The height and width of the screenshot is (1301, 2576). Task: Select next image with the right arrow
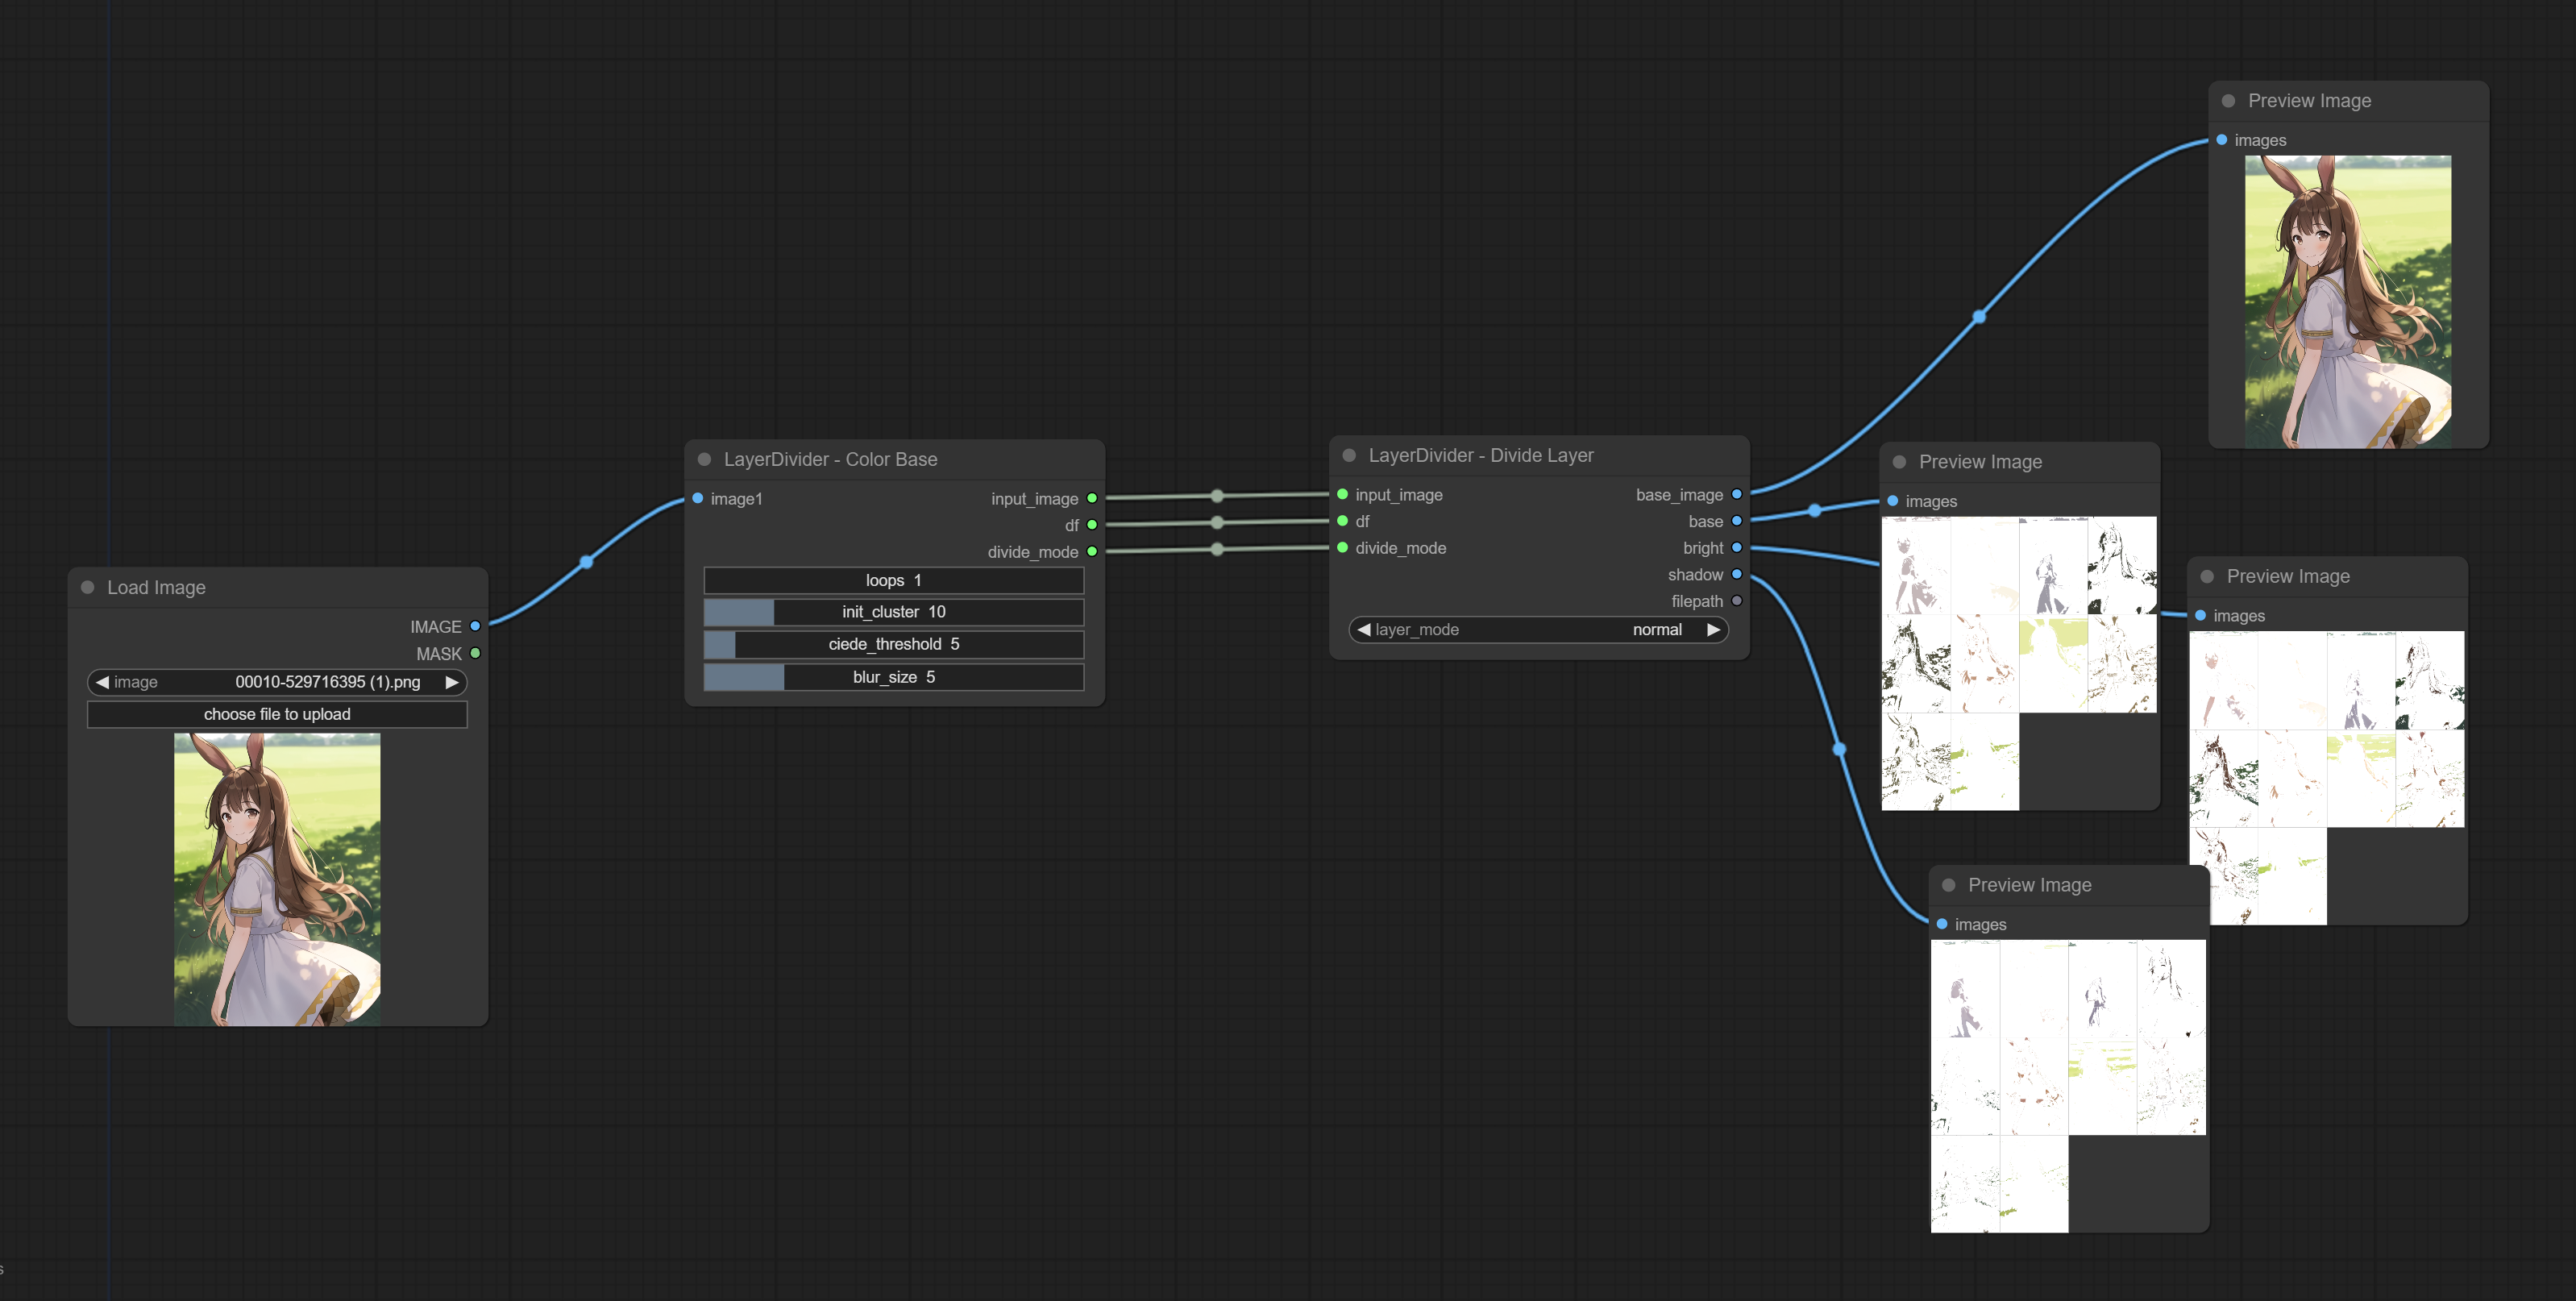coord(452,682)
